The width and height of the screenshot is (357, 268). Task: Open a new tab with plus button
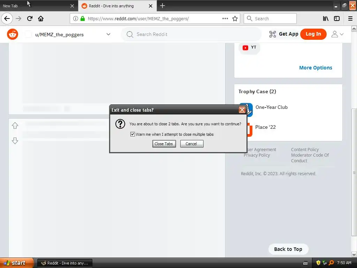point(162,6)
